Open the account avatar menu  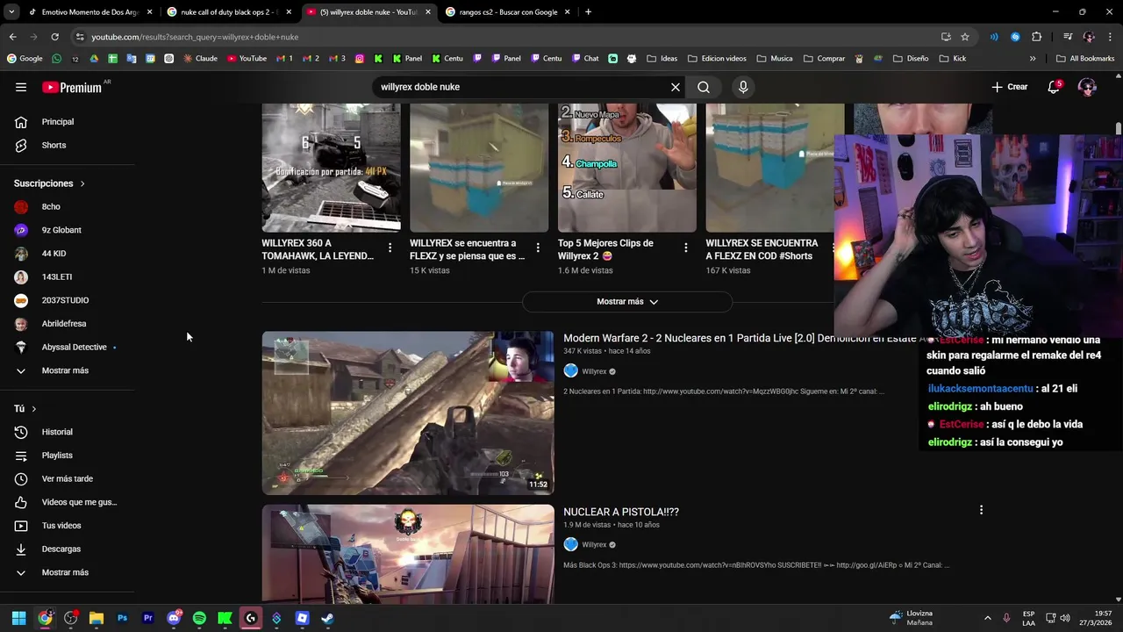tap(1087, 87)
